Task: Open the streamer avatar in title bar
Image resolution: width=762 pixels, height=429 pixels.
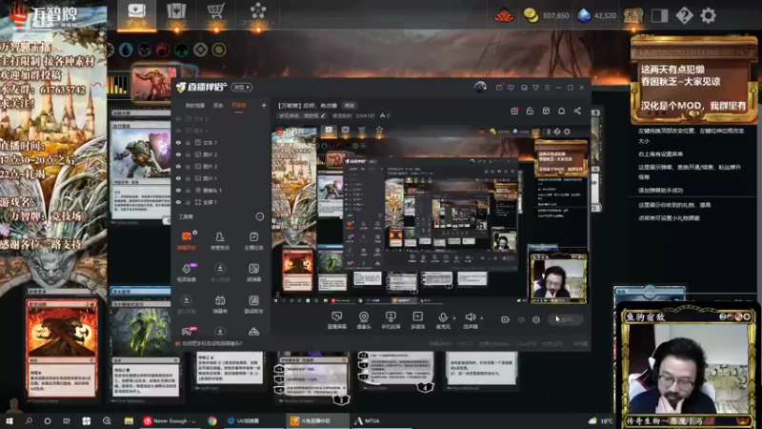Action: click(x=480, y=87)
